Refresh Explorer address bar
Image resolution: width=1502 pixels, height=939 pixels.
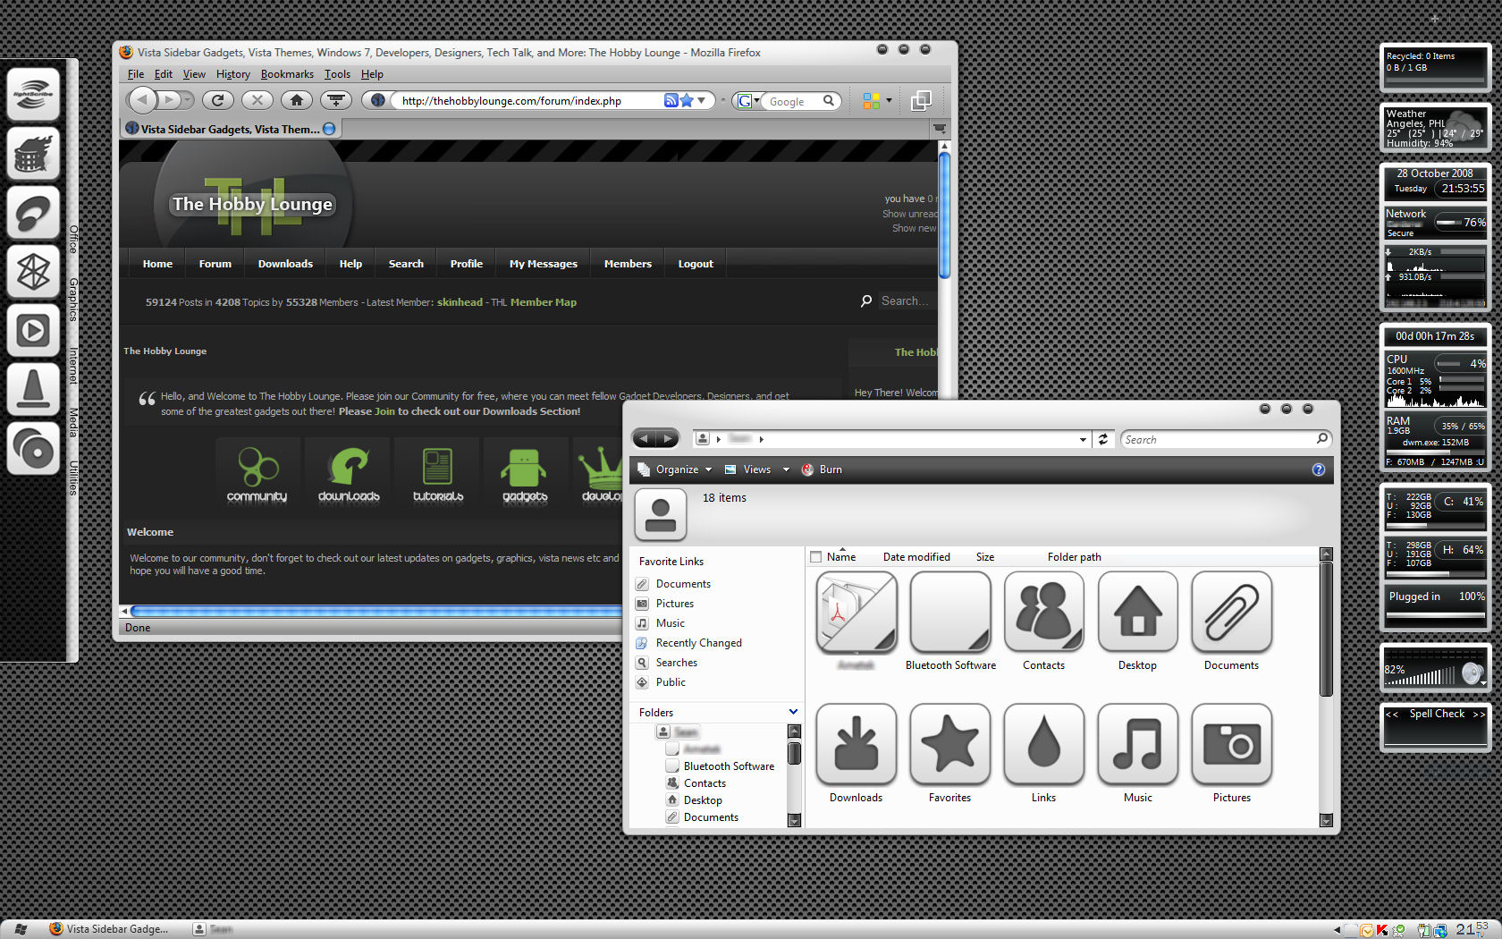(x=1103, y=439)
